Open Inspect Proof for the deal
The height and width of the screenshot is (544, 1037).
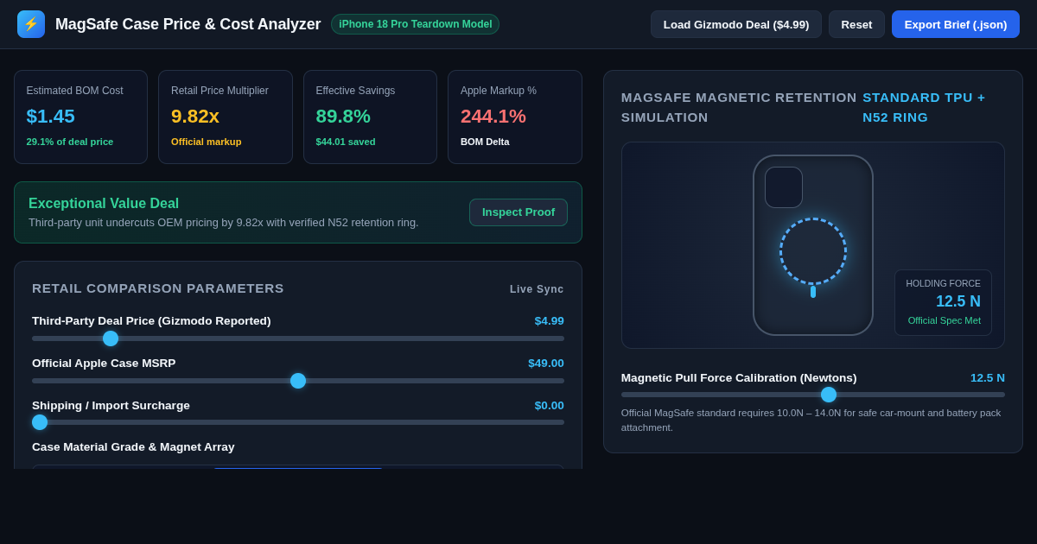coord(518,212)
